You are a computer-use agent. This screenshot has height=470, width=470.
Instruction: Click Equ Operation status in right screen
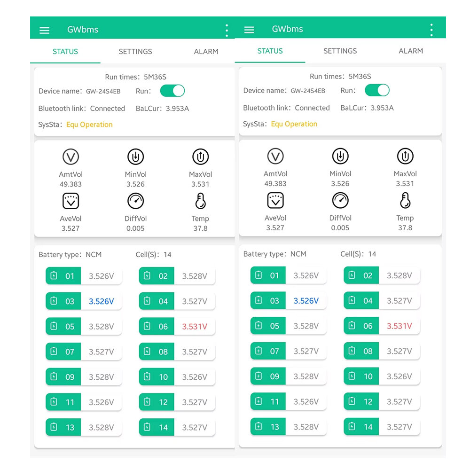(294, 124)
